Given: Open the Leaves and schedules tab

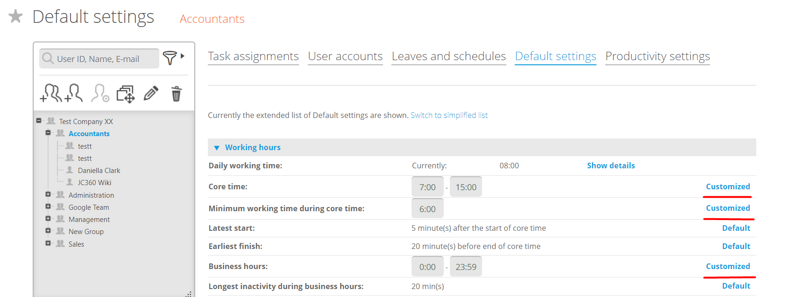Looking at the screenshot, I should pos(448,56).
